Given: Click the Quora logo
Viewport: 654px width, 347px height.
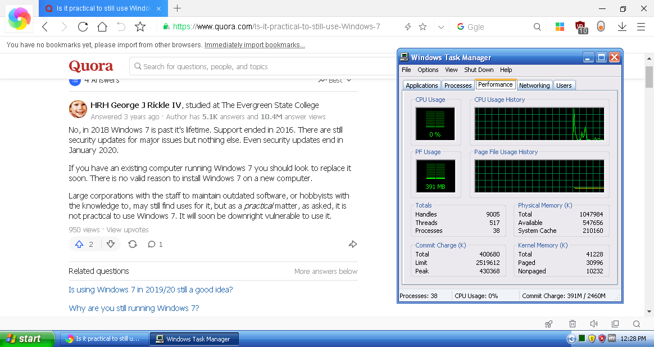Looking at the screenshot, I should [x=91, y=66].
